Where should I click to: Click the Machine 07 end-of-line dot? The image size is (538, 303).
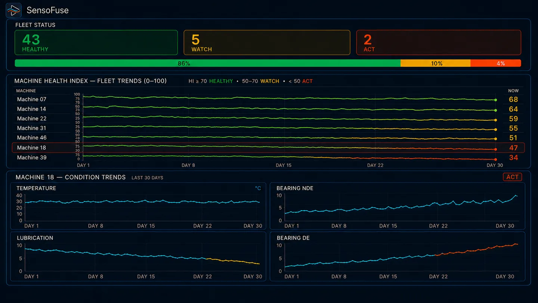(496, 100)
